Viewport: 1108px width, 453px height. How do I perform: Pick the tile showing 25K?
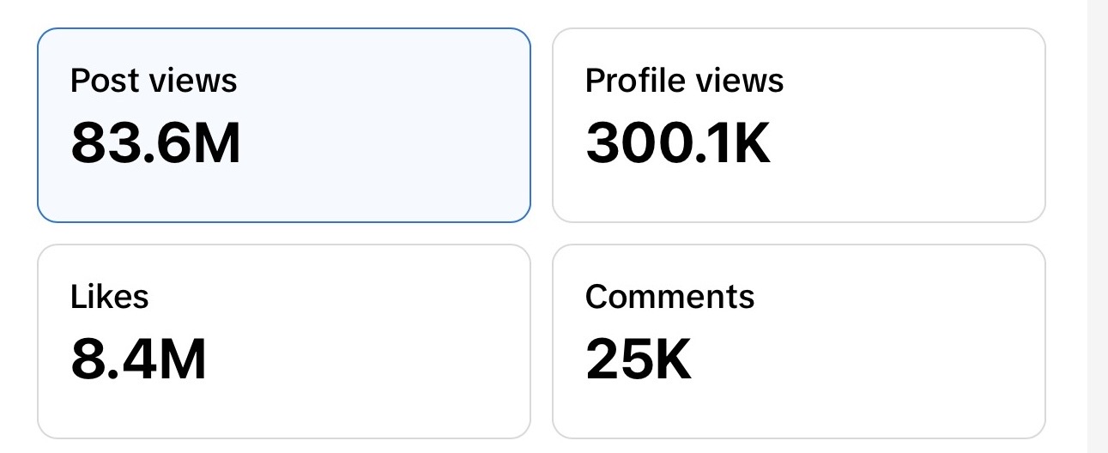[x=799, y=341]
